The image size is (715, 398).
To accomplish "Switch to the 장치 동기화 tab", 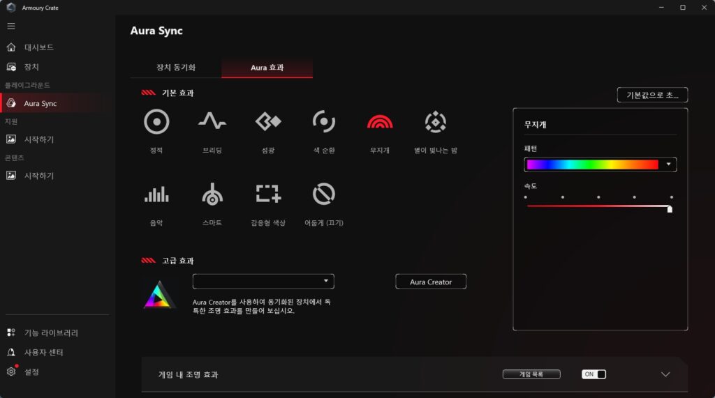I will 176,68.
